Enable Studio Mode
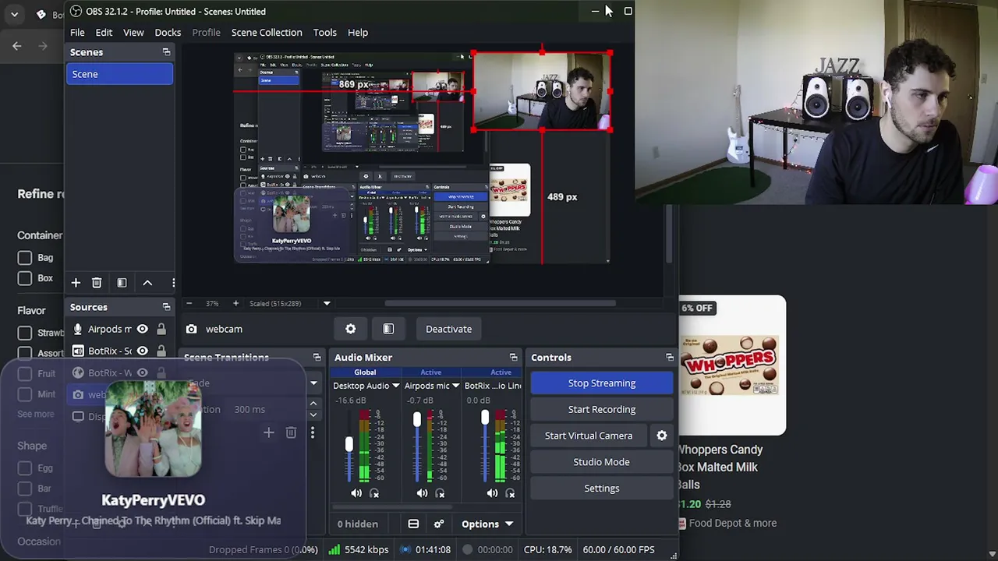This screenshot has height=561, width=998. pyautogui.click(x=602, y=462)
